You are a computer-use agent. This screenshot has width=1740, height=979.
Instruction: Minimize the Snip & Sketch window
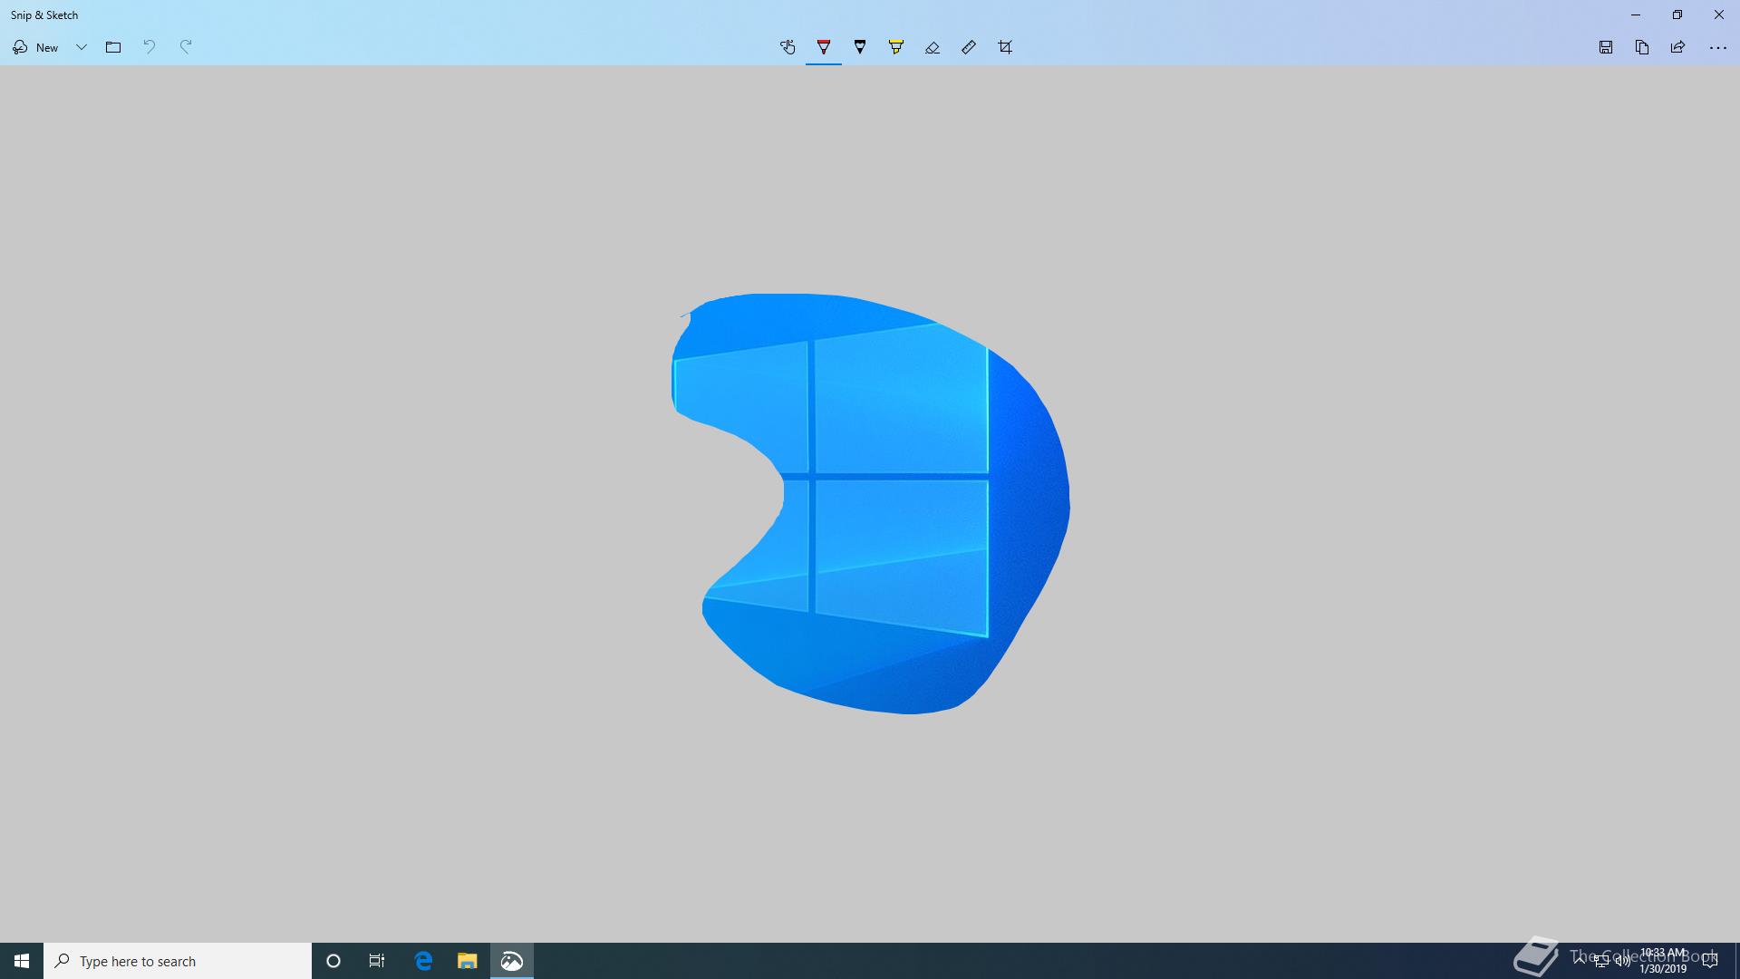coord(1636,15)
